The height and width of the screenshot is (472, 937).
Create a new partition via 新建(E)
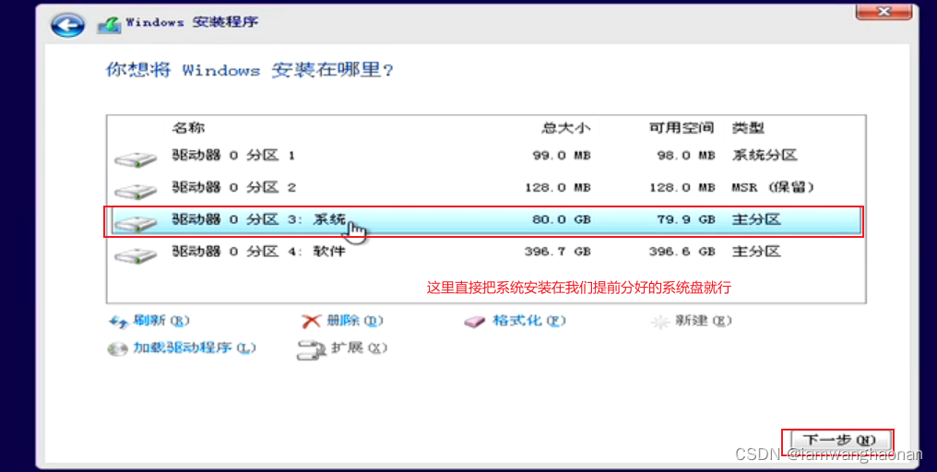tap(704, 321)
